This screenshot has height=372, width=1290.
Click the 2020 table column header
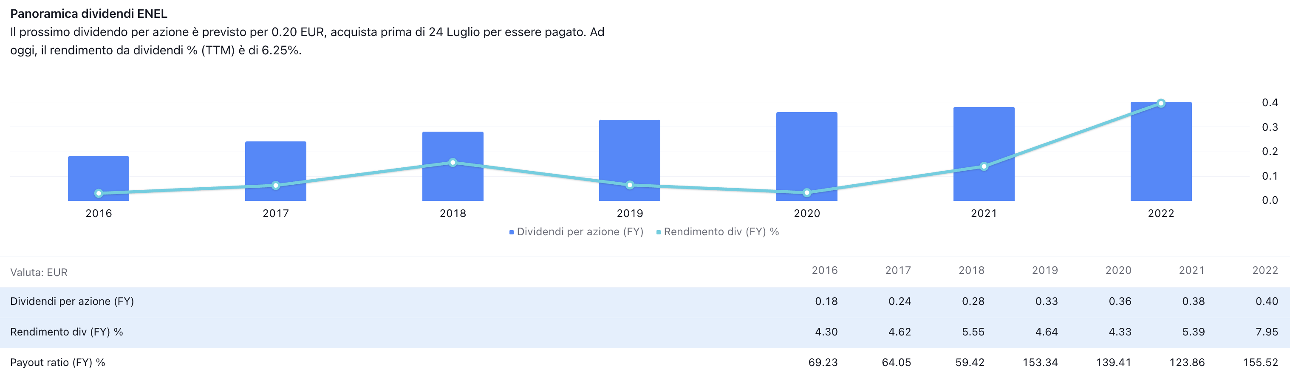tap(1118, 271)
